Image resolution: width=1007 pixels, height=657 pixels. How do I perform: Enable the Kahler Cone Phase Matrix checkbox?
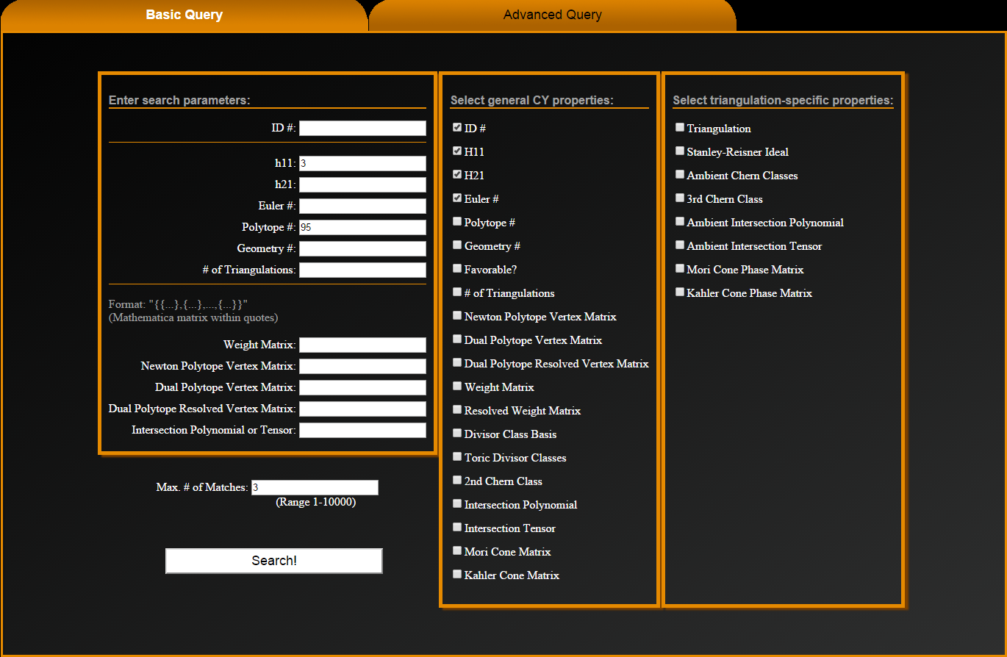coord(680,292)
